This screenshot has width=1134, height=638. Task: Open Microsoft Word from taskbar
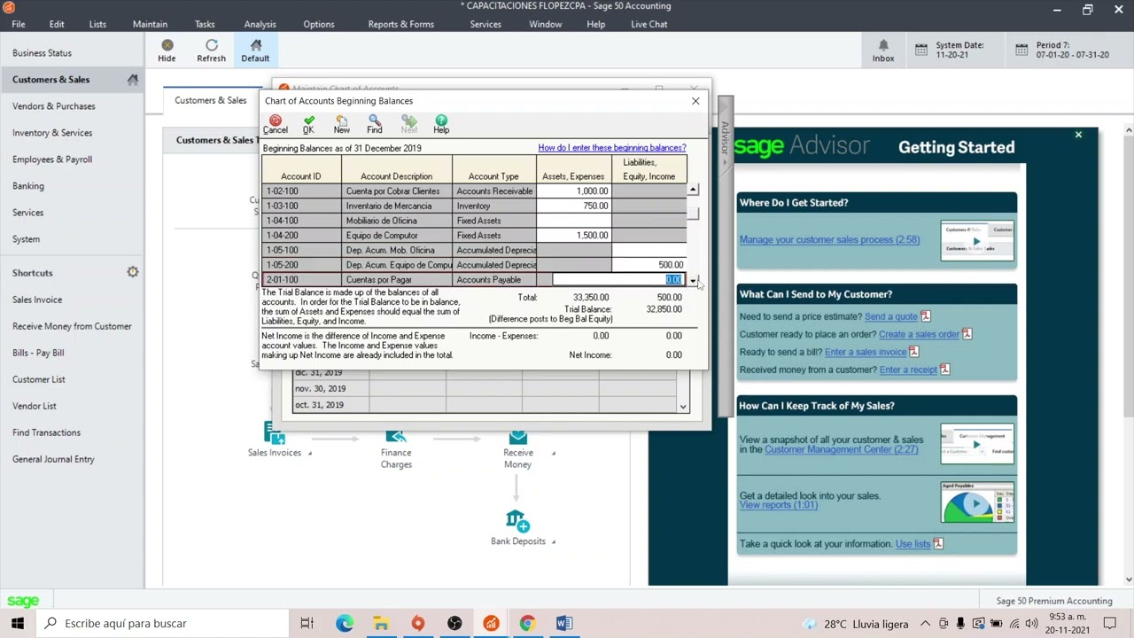click(564, 623)
